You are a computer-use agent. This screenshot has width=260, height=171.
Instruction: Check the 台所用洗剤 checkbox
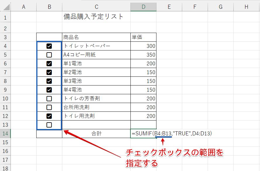49,107
